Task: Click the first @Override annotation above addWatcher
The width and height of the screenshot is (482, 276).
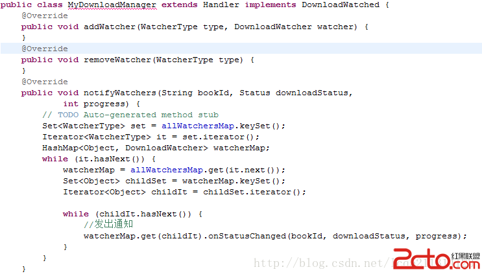Action: 45,16
